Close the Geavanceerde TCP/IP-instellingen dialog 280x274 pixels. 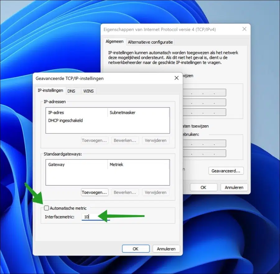pos(176,78)
